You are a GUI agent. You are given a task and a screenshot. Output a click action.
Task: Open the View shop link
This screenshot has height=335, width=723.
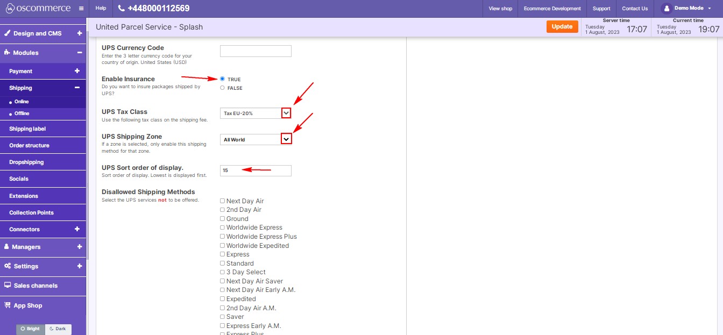500,9
